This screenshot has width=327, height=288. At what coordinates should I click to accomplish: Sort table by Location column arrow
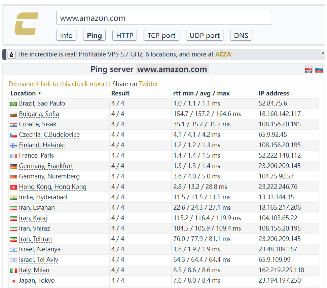(39, 93)
